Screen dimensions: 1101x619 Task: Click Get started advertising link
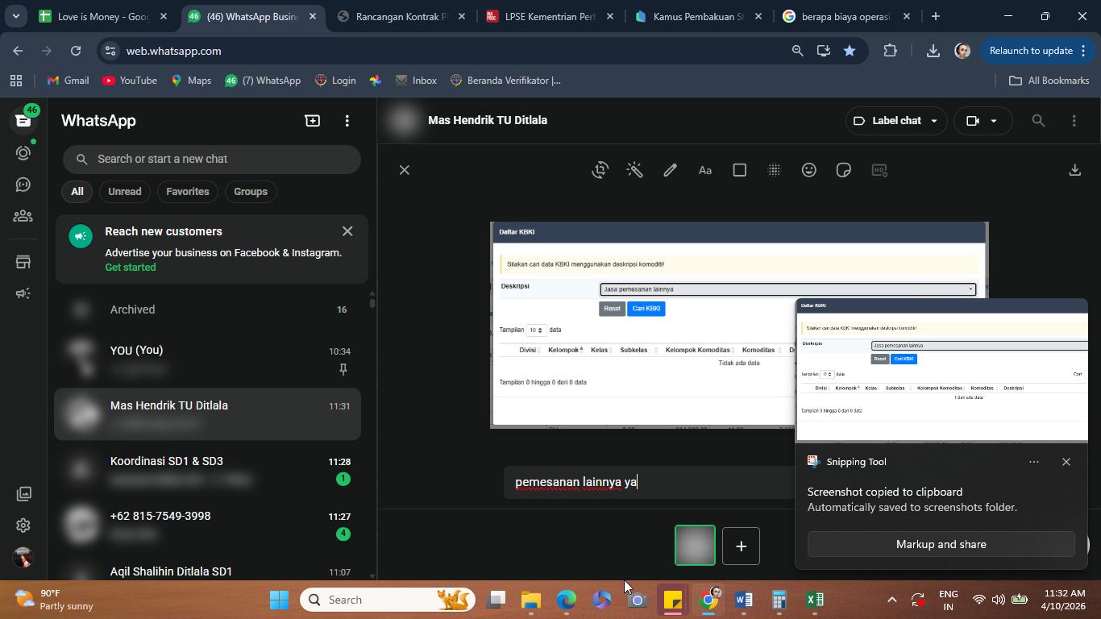point(131,267)
